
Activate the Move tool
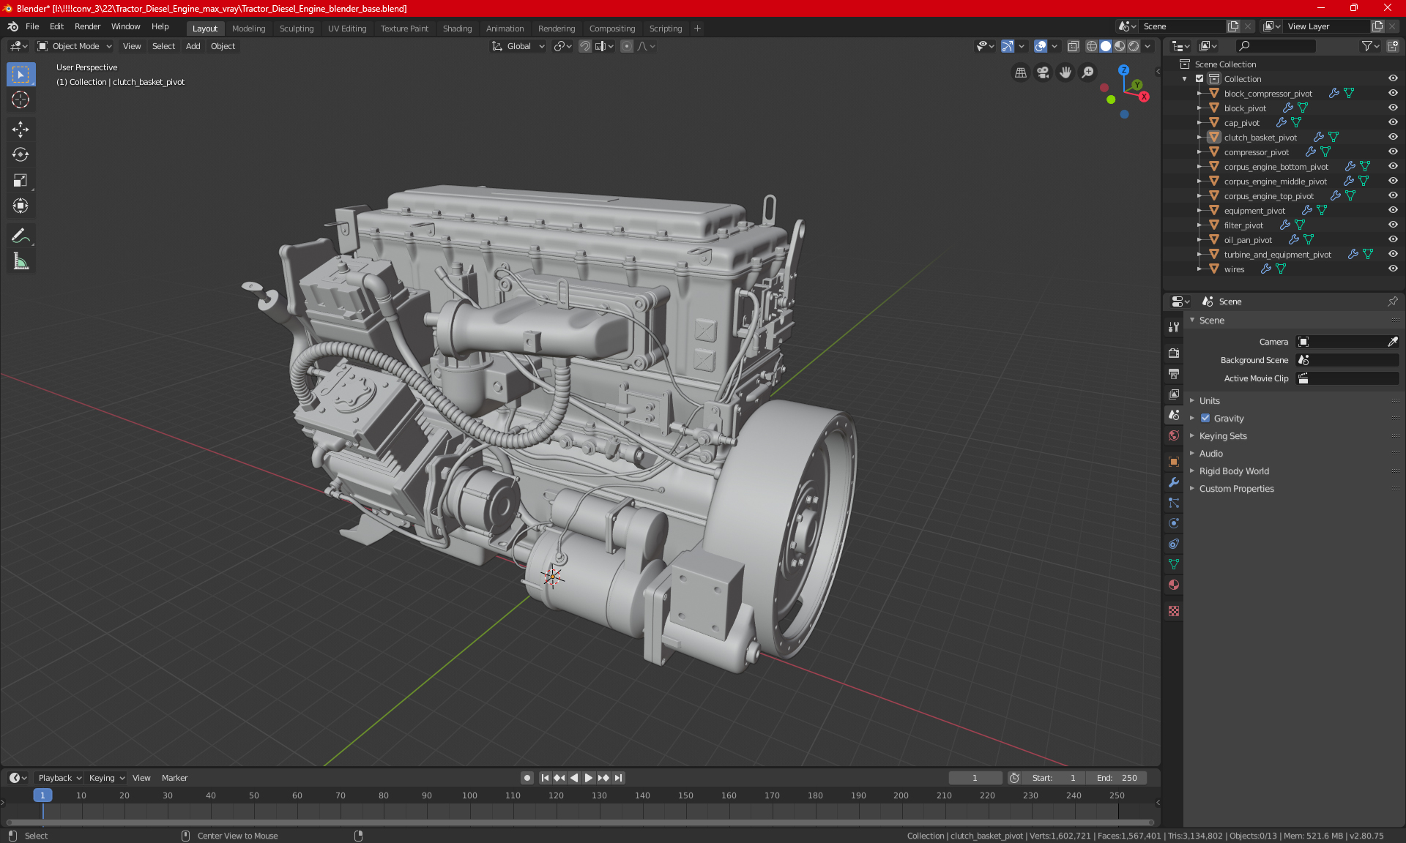(21, 130)
